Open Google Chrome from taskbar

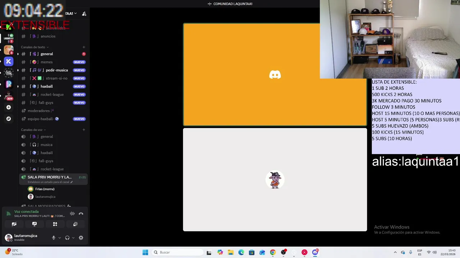pos(273,252)
